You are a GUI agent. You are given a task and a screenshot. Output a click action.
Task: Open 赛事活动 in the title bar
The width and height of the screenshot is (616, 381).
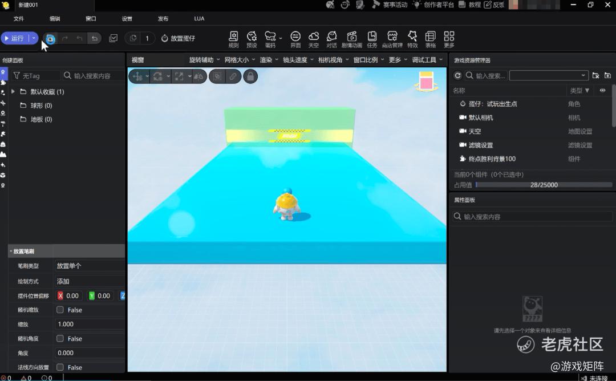pos(390,5)
